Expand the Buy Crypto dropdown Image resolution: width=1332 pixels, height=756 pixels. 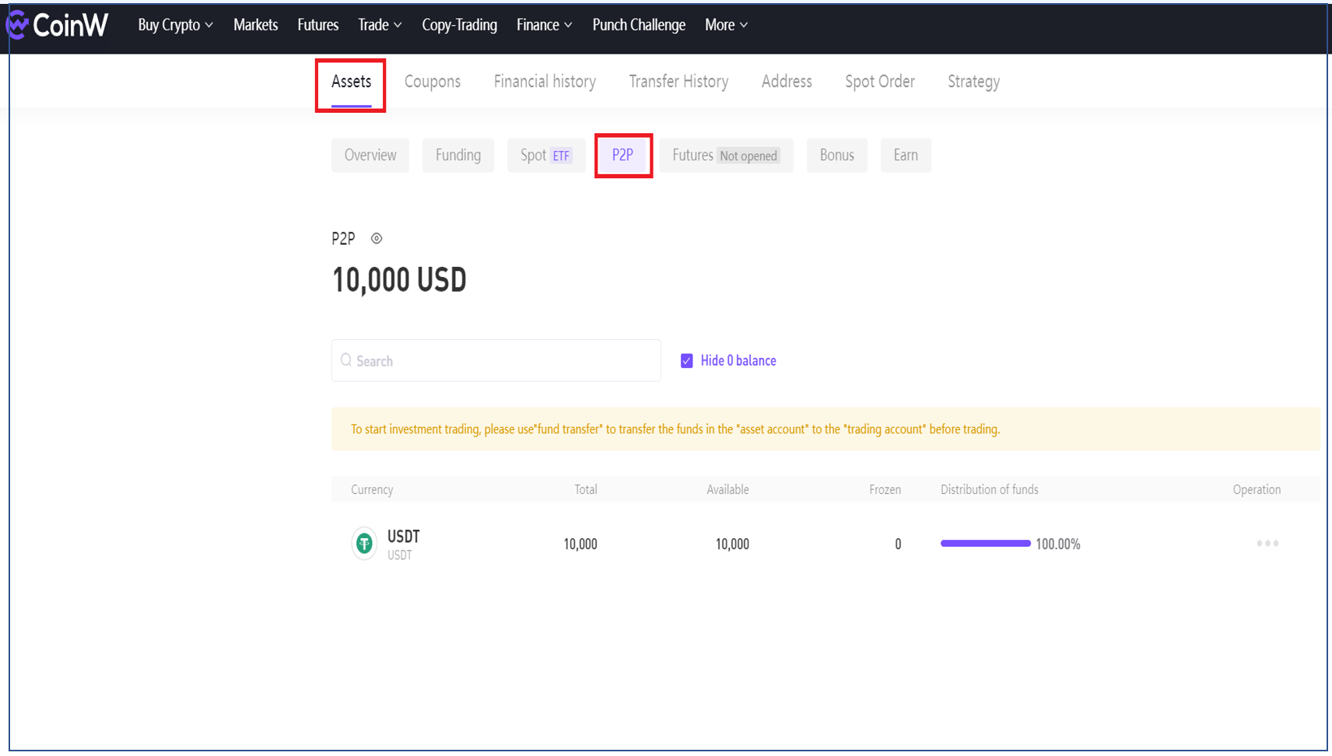click(176, 25)
